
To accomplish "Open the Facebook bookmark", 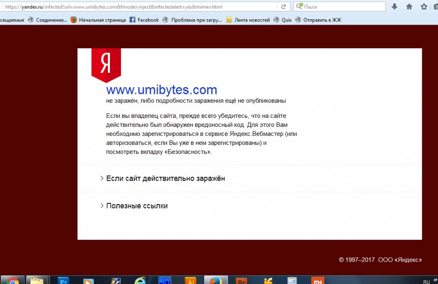I will point(144,20).
